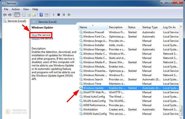Open the Action menu
The width and height of the screenshot is (185, 119).
(x=16, y=9)
